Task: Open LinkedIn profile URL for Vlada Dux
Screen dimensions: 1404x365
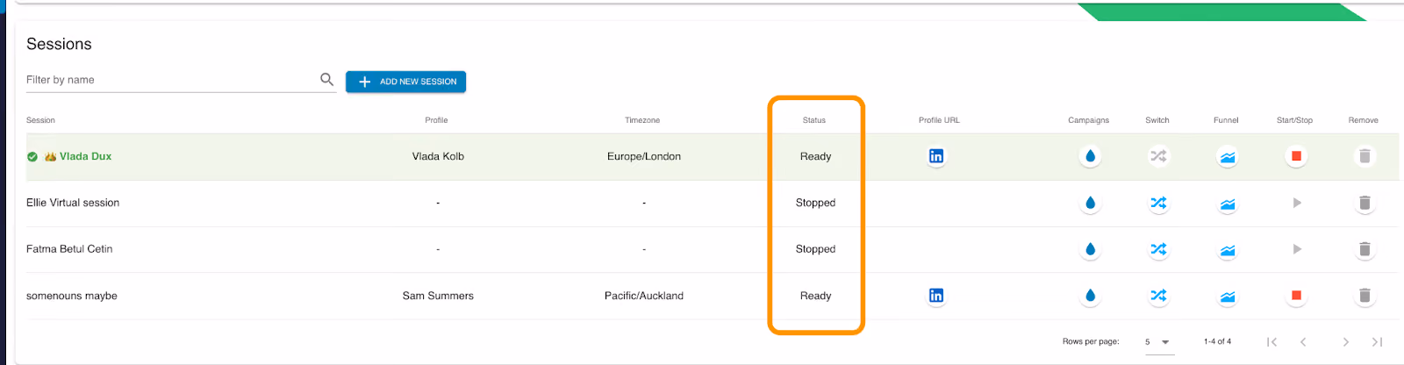Action: tap(936, 156)
